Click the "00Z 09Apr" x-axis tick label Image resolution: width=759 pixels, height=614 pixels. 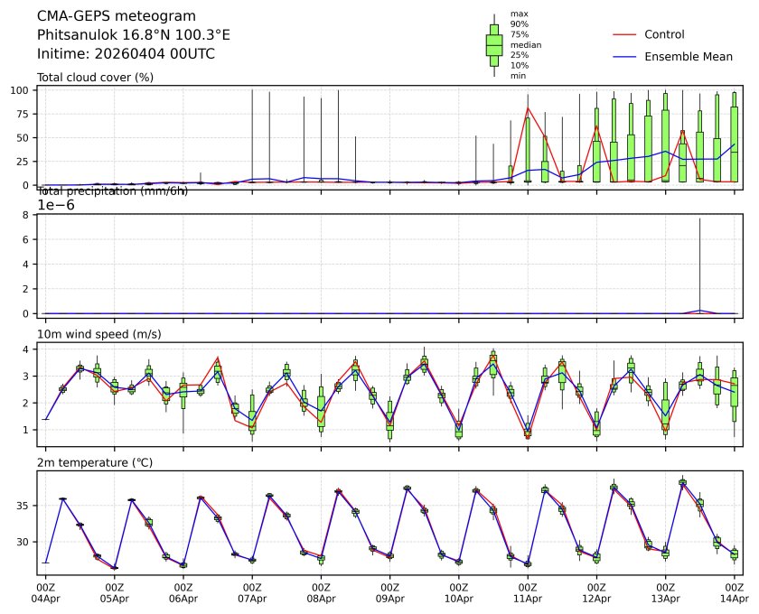click(389, 592)
